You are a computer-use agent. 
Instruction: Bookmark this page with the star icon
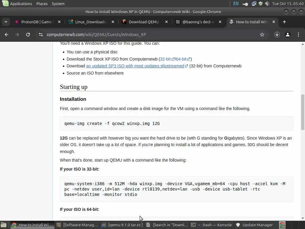pos(262,35)
